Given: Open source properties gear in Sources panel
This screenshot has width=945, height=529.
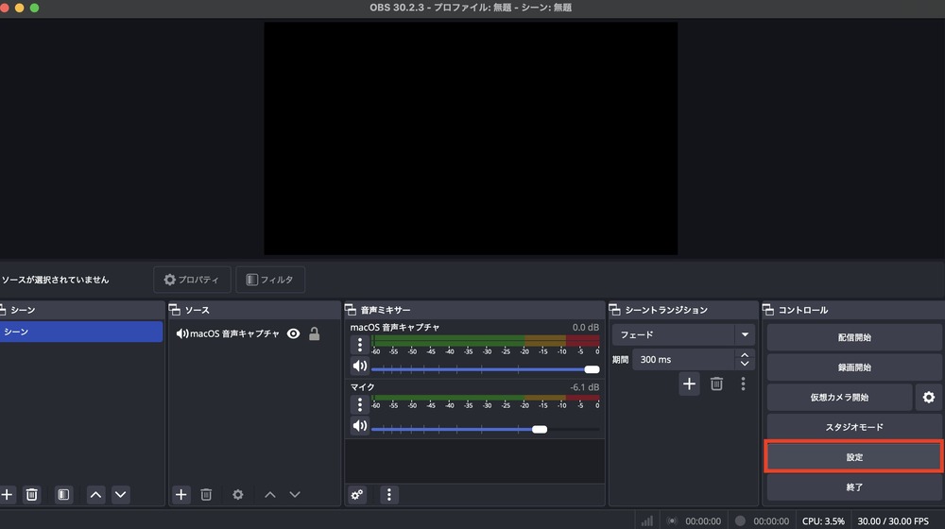Looking at the screenshot, I should 238,495.
